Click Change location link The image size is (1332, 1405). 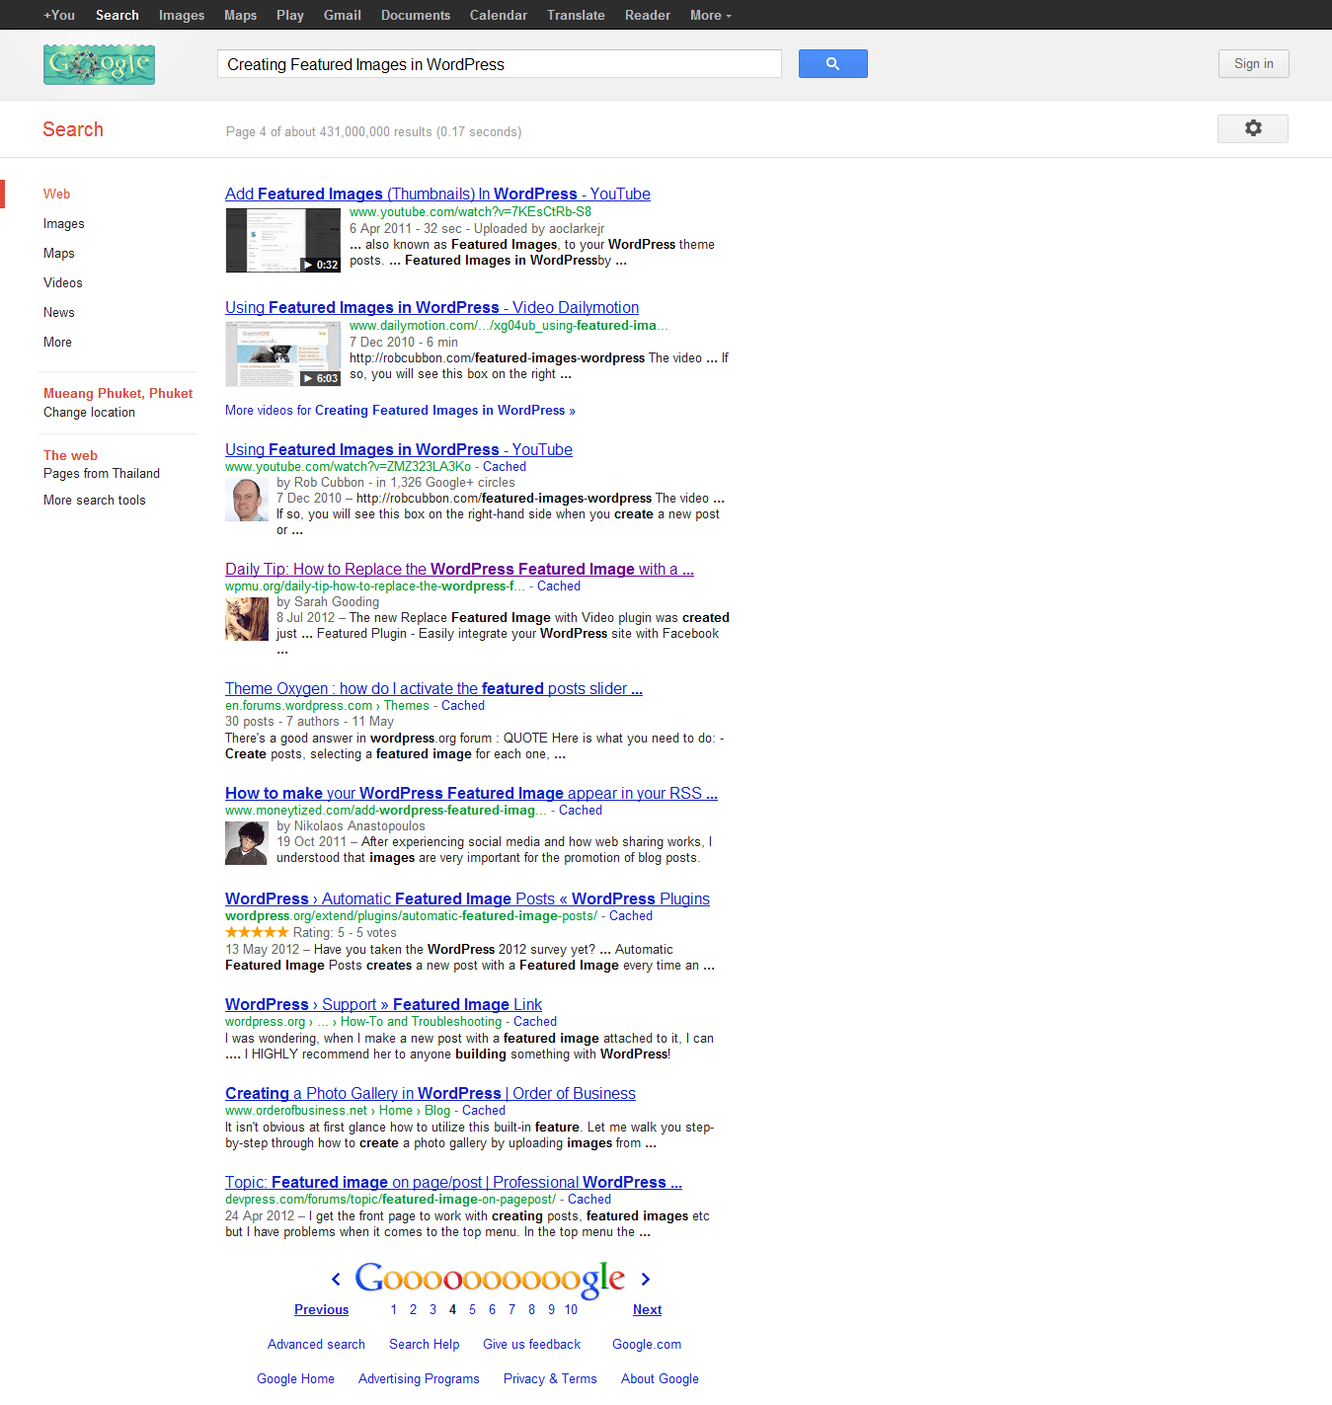(89, 412)
